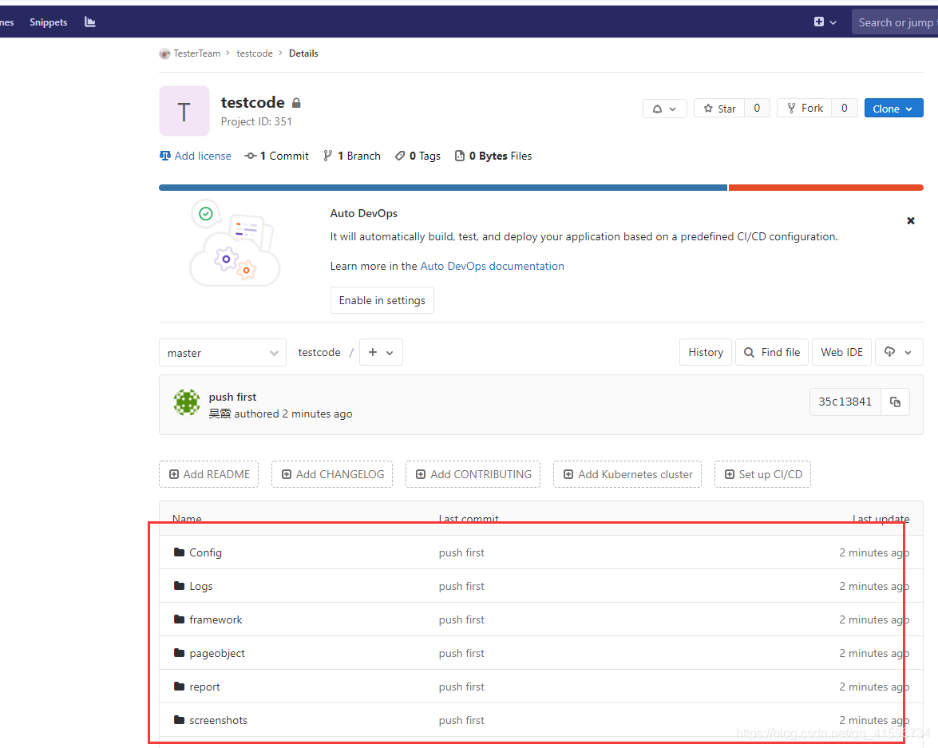Open the report folder

click(x=204, y=687)
